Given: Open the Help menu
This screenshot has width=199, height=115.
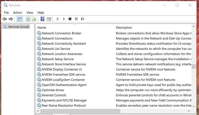Looking at the screenshot, I should [x=41, y=13].
